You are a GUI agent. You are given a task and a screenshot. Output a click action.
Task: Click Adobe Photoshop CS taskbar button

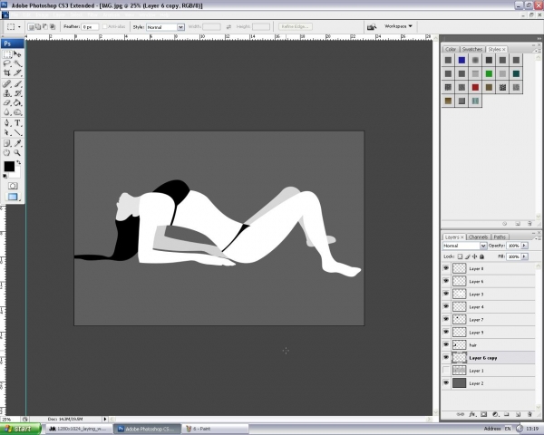[x=147, y=429]
